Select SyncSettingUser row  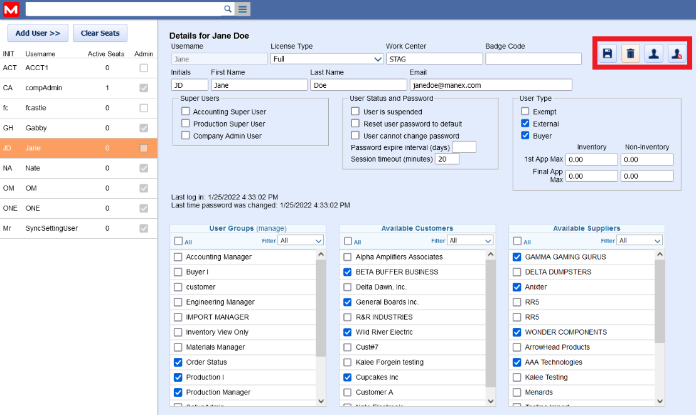78,228
